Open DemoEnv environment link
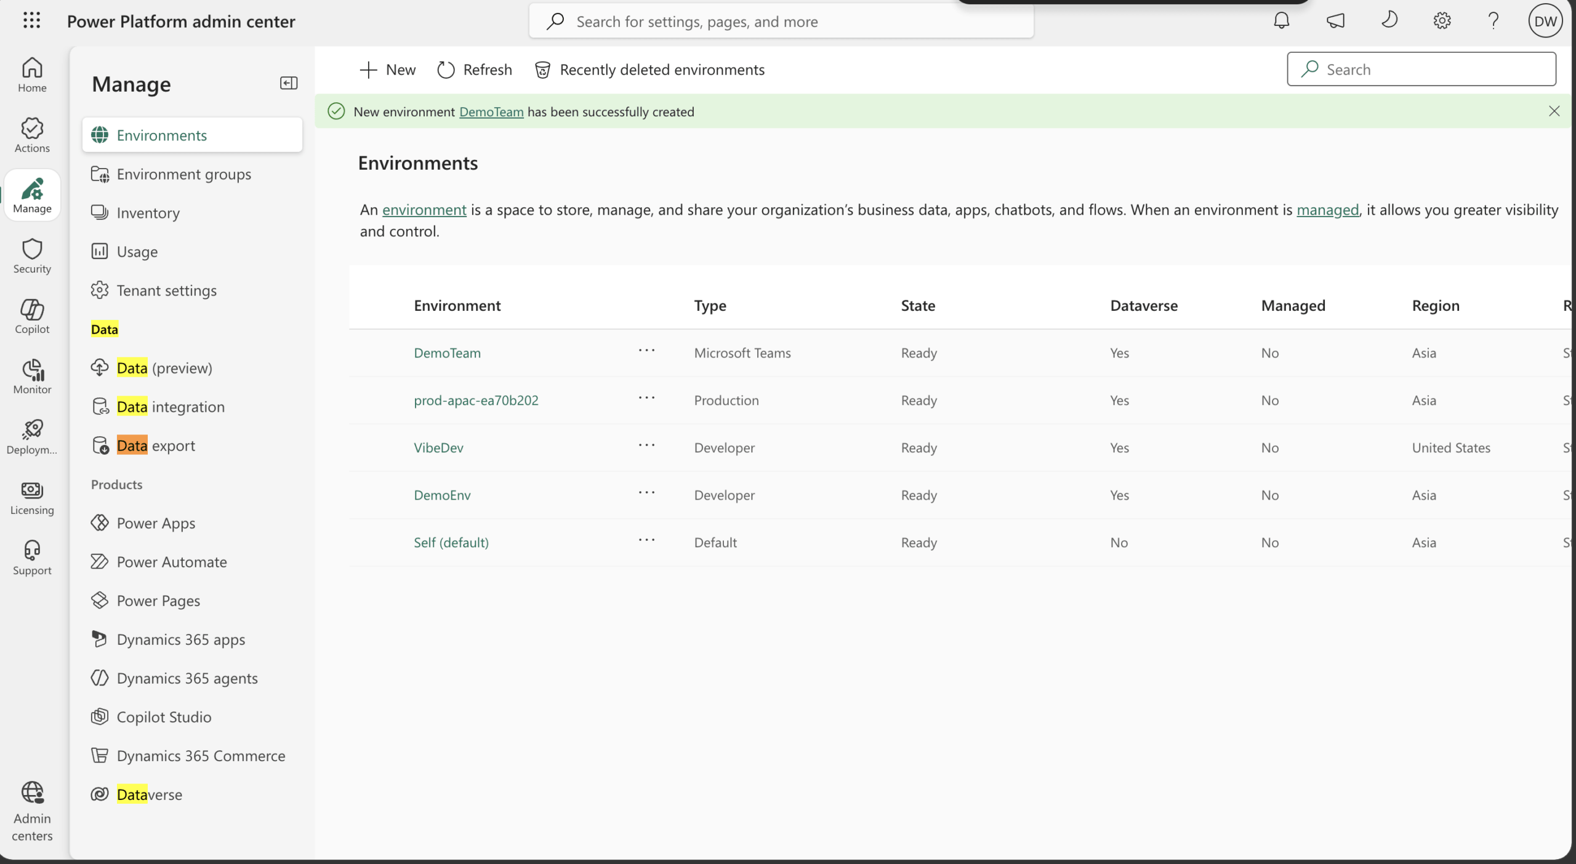Viewport: 1576px width, 864px height. (442, 495)
